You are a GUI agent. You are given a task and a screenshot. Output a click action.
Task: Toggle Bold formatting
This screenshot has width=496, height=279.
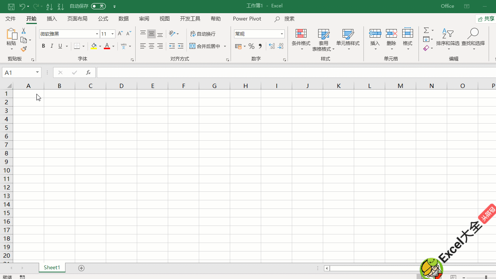[x=43, y=46]
